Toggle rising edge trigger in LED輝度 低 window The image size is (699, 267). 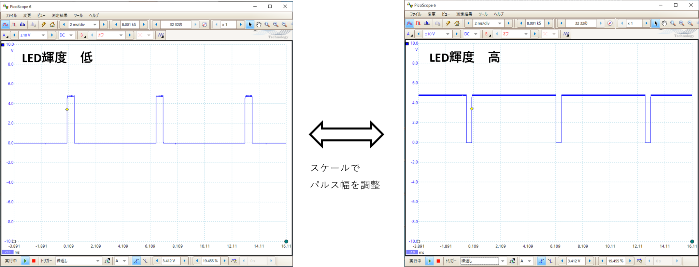click(136, 261)
